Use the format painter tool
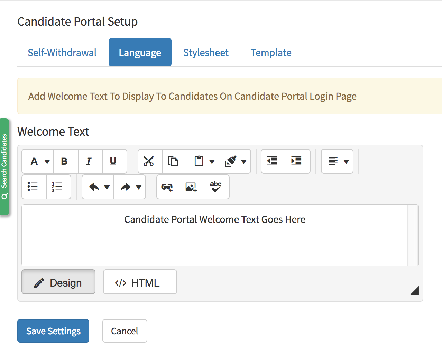Viewport: 442px width, 353px height. pos(231,161)
